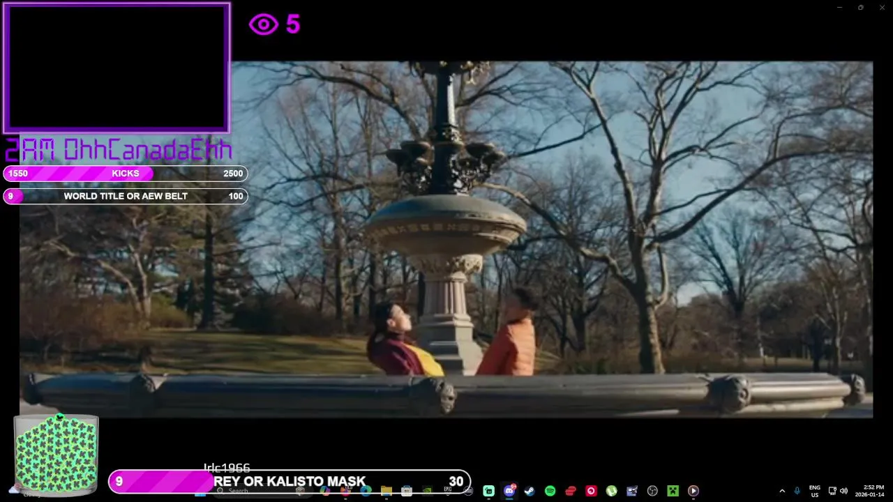Screen dimensions: 893x502
Task: Open the blue Edge browser taskbar icon
Action: pyautogui.click(x=366, y=491)
